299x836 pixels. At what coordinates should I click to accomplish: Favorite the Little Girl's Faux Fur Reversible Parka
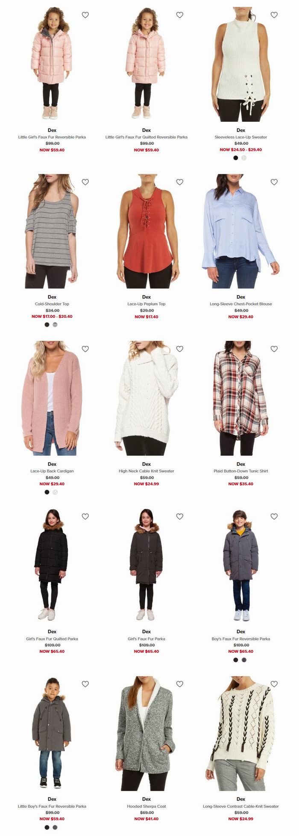tap(85, 15)
